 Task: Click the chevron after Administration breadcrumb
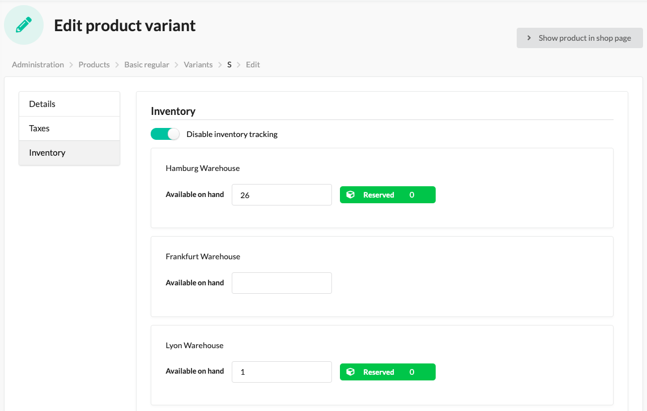(x=71, y=65)
